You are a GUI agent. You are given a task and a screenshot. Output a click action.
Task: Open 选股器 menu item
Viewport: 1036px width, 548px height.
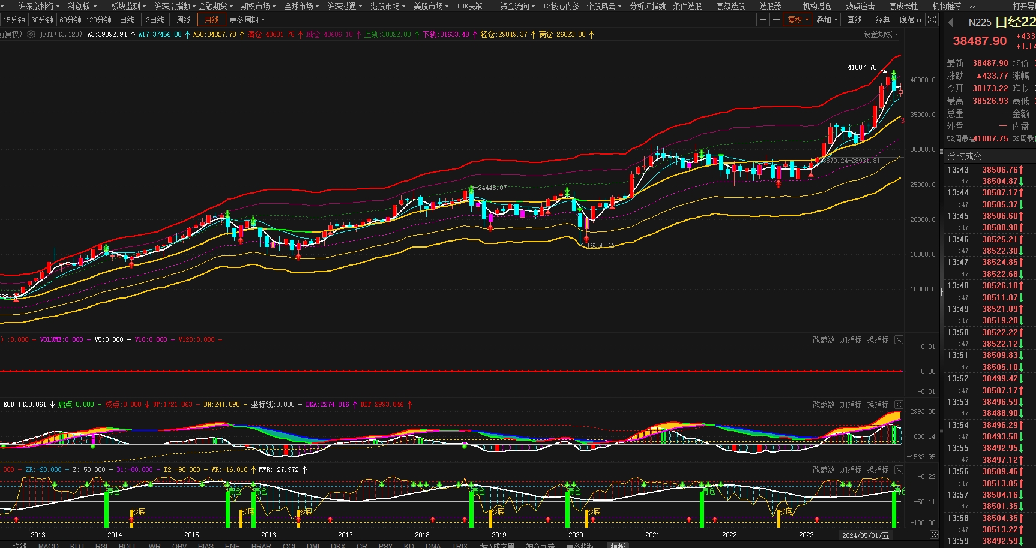(x=770, y=6)
